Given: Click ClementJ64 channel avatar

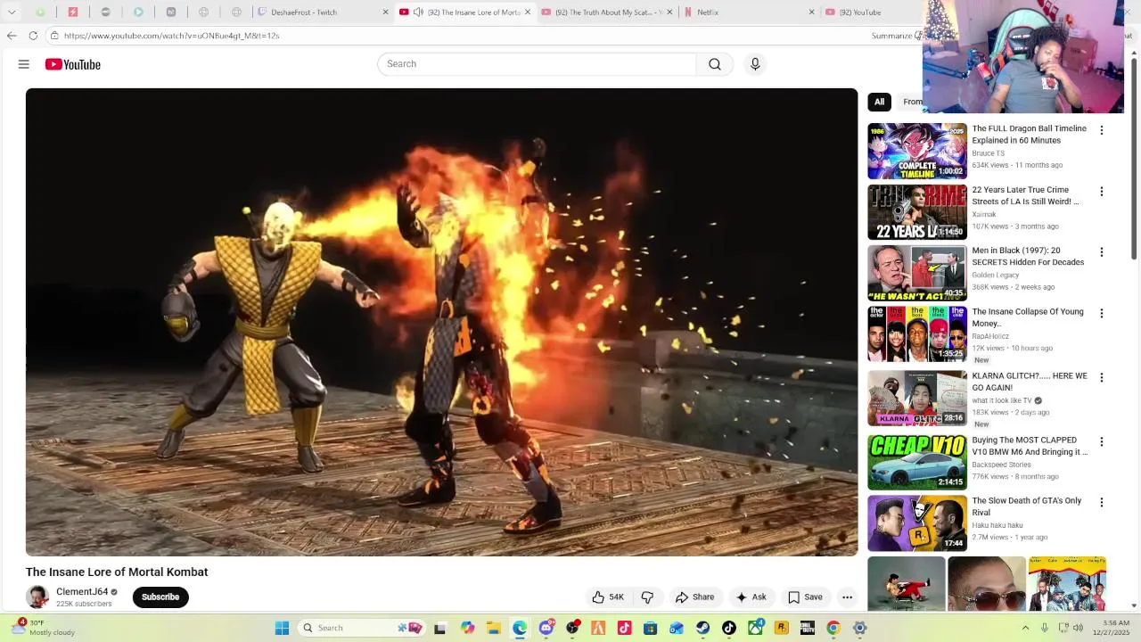Looking at the screenshot, I should [37, 597].
